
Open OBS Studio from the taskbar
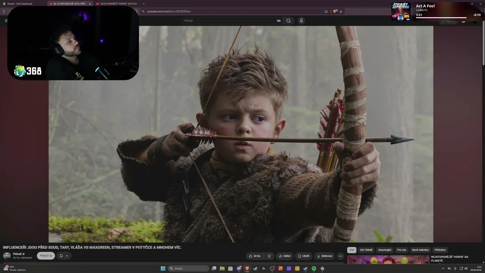(x=272, y=268)
